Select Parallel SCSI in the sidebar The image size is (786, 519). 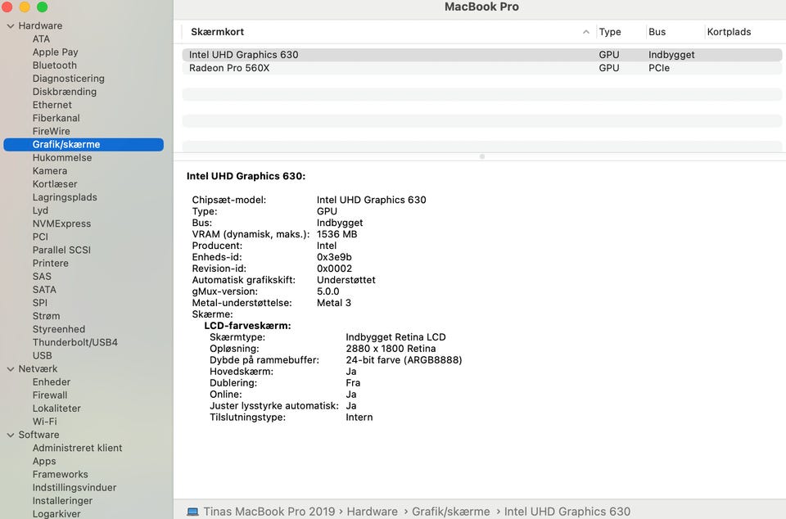61,250
